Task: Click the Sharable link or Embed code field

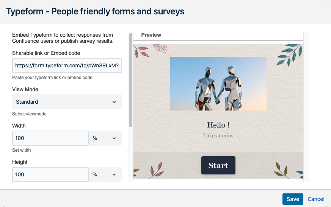Action: tap(67, 65)
